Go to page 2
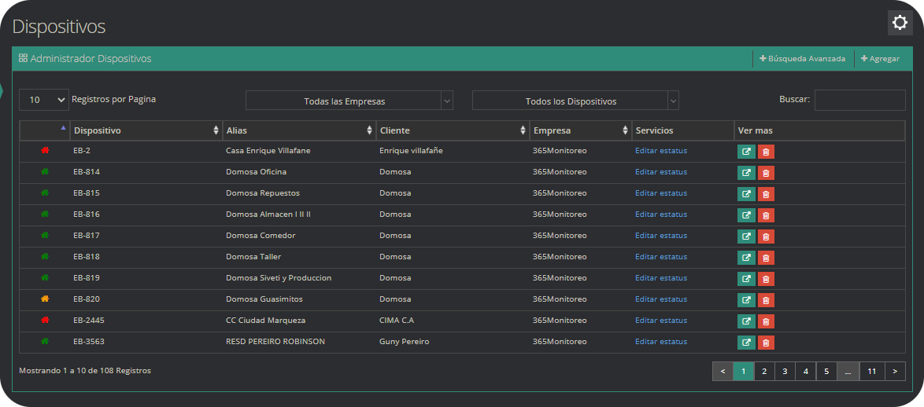 763,371
